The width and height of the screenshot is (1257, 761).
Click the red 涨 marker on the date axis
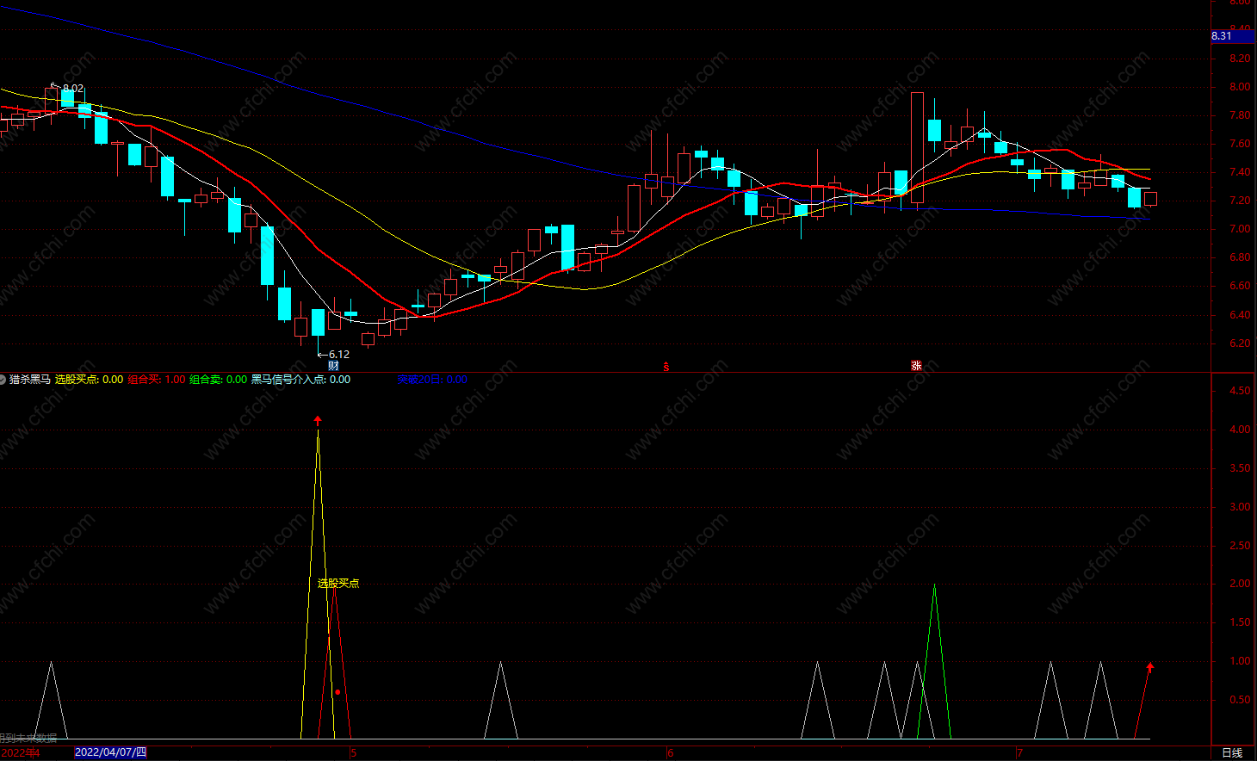[917, 366]
